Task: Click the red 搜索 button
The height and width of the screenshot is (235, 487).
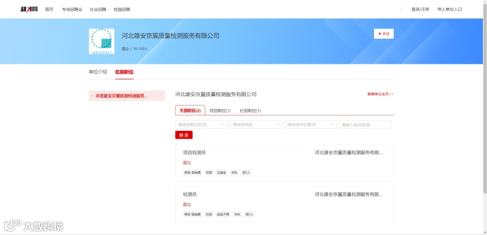Action: (184, 135)
